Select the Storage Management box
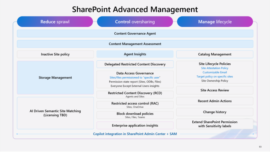Screen dimensions: 270x152 pos(55,78)
